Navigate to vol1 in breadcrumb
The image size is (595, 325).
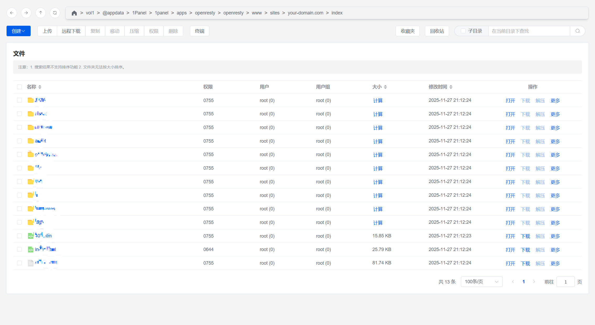click(90, 13)
